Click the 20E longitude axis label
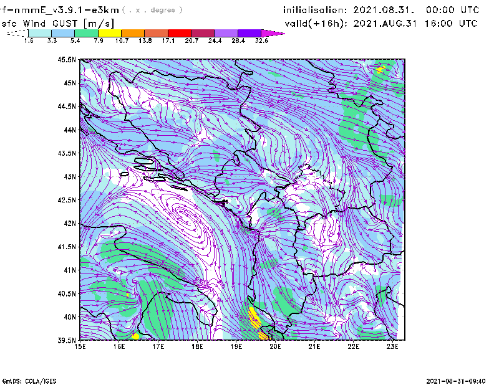This screenshot has height=385, width=499. (x=275, y=346)
